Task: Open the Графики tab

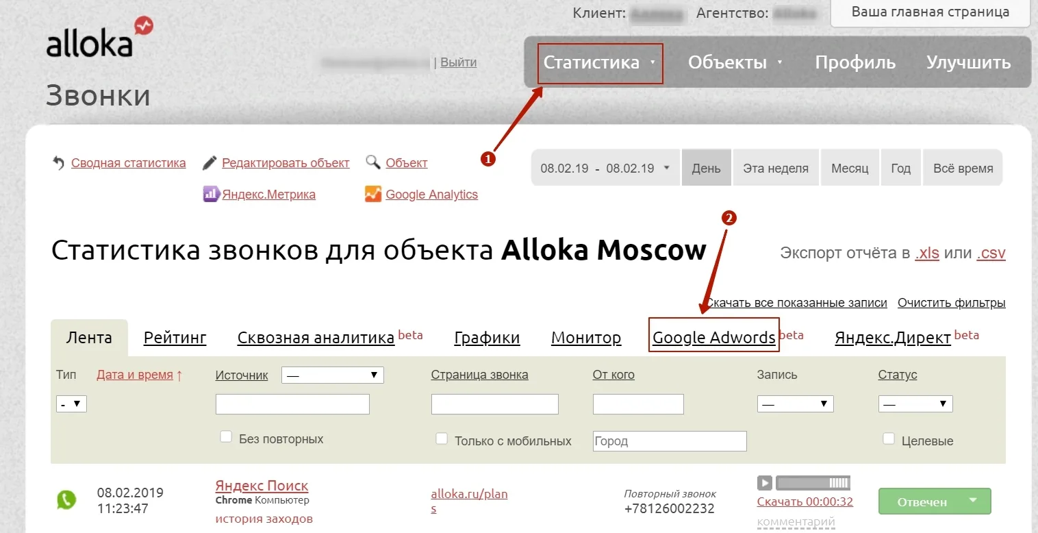Action: pos(487,338)
